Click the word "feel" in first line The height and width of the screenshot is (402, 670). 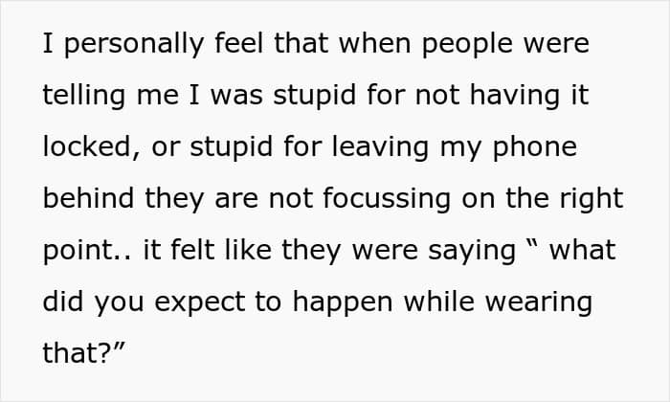point(239,43)
